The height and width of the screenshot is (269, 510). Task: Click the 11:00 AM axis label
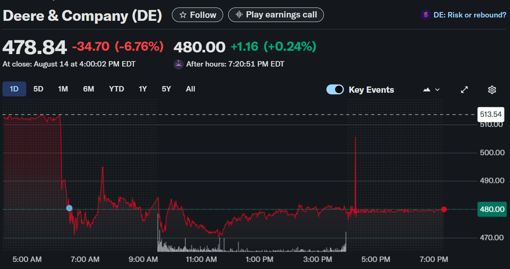(x=202, y=259)
